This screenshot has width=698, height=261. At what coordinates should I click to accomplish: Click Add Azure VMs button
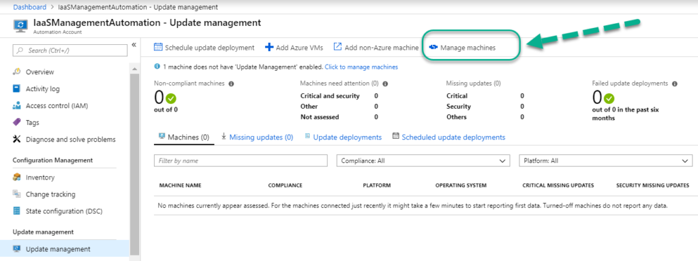click(x=294, y=48)
